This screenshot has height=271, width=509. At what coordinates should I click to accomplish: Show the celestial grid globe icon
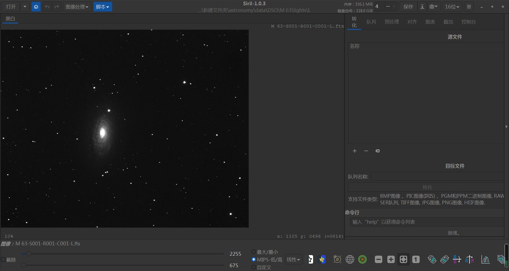(x=350, y=259)
